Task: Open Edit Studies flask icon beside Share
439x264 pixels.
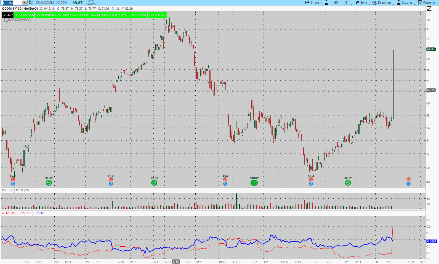Action: [x=326, y=2]
